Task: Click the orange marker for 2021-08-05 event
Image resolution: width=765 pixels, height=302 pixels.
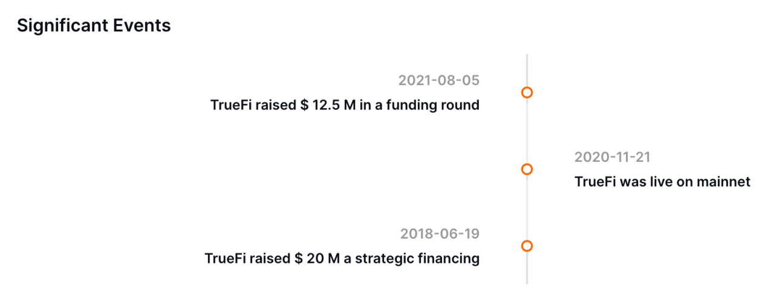Action: coord(527,92)
